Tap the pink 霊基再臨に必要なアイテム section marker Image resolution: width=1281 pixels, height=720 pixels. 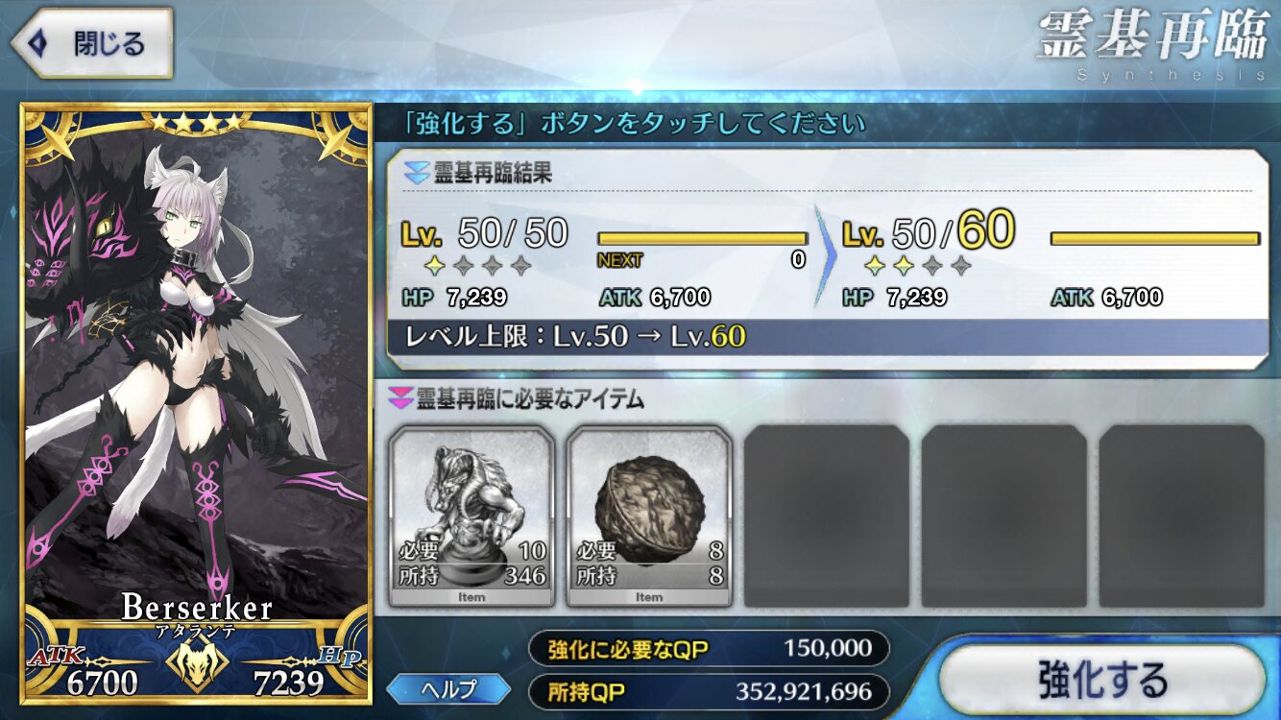pyautogui.click(x=399, y=396)
